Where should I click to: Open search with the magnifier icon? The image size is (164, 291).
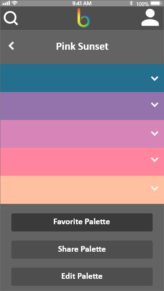(11, 18)
